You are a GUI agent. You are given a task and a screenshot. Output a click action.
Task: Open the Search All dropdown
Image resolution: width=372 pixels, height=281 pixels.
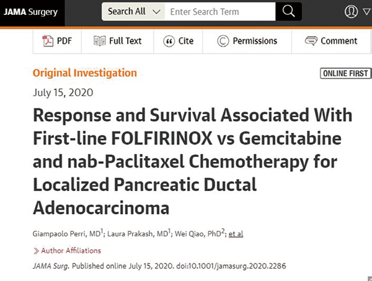(133, 11)
